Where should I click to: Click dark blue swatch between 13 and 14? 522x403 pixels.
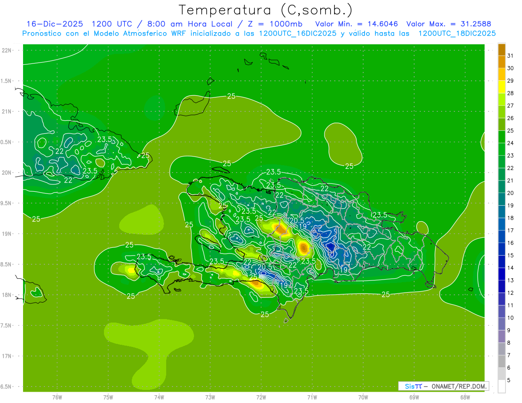(x=502, y=274)
